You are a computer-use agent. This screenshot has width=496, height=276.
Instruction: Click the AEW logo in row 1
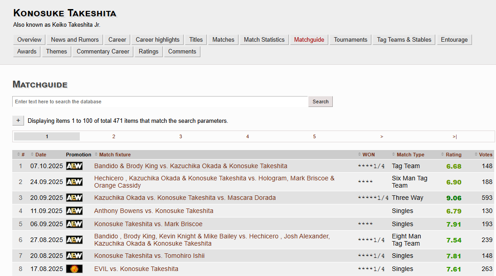[74, 166]
